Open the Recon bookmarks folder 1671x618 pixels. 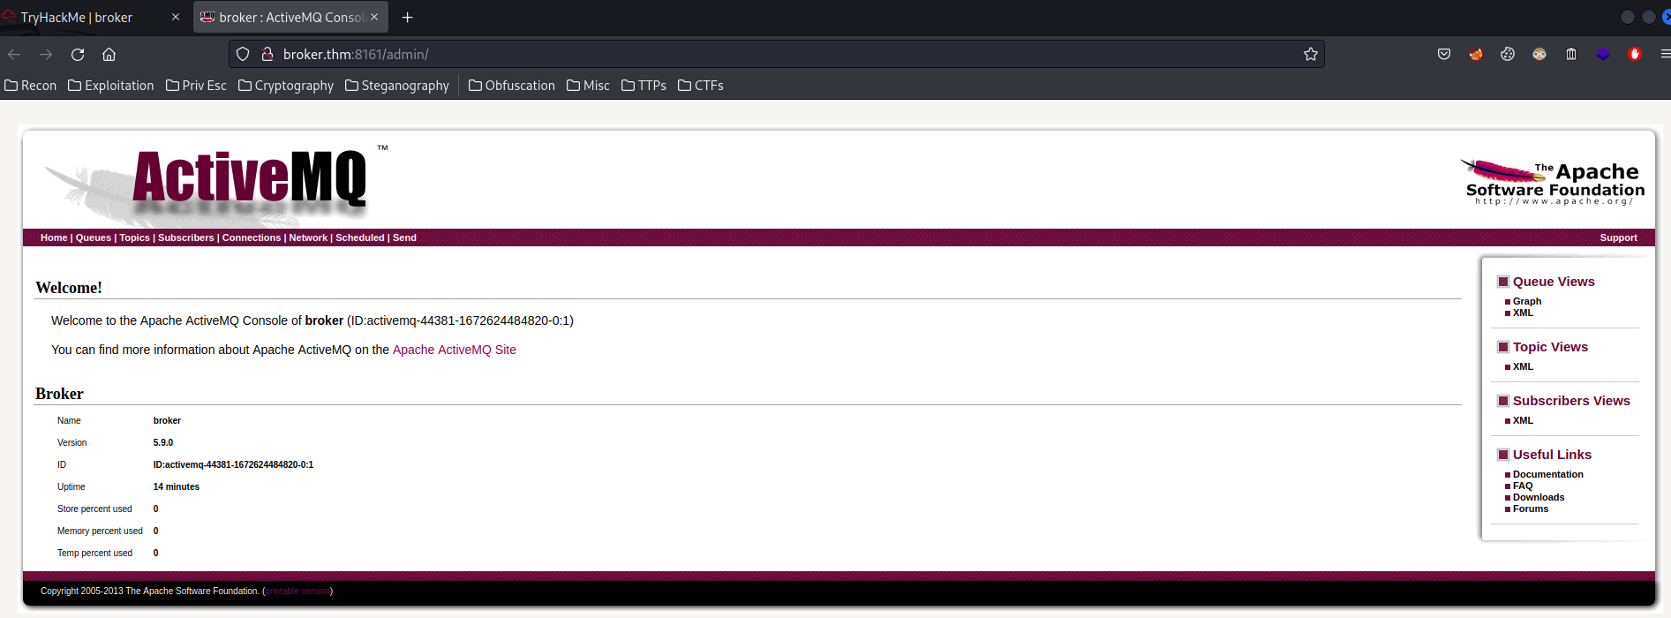pos(31,86)
